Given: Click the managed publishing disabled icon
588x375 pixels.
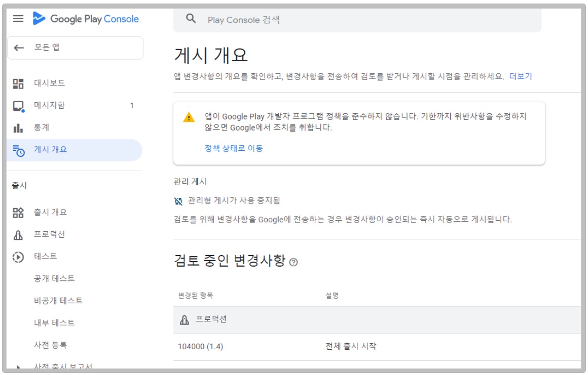Looking at the screenshot, I should pyautogui.click(x=178, y=201).
